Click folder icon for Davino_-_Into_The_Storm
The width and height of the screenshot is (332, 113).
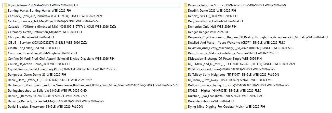185,5
